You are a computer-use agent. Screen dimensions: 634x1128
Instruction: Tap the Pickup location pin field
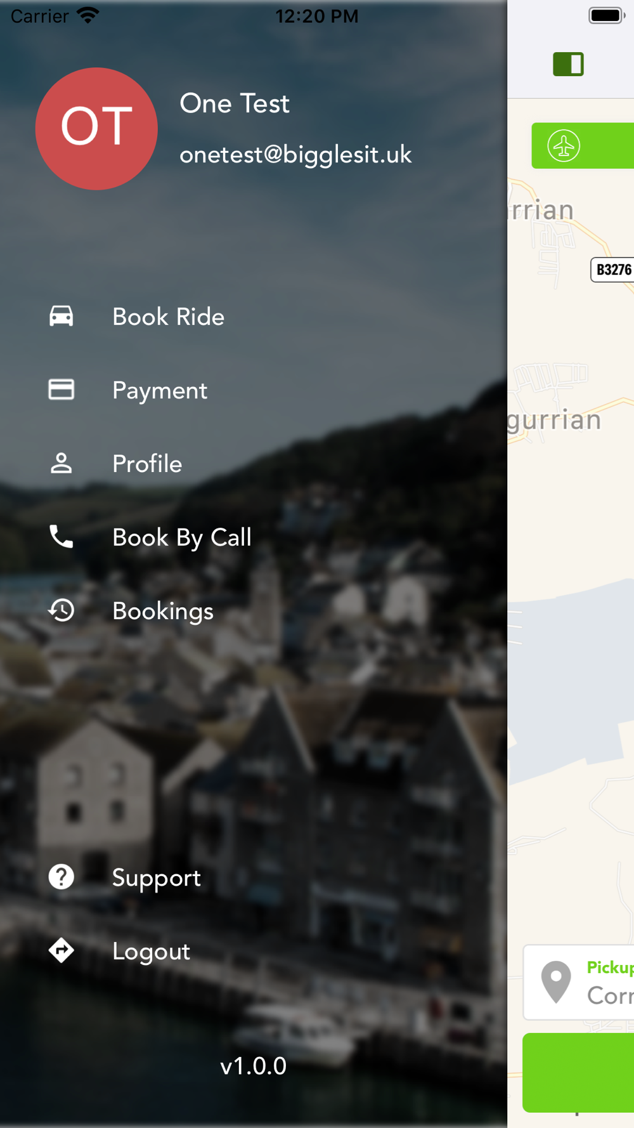[x=578, y=982]
